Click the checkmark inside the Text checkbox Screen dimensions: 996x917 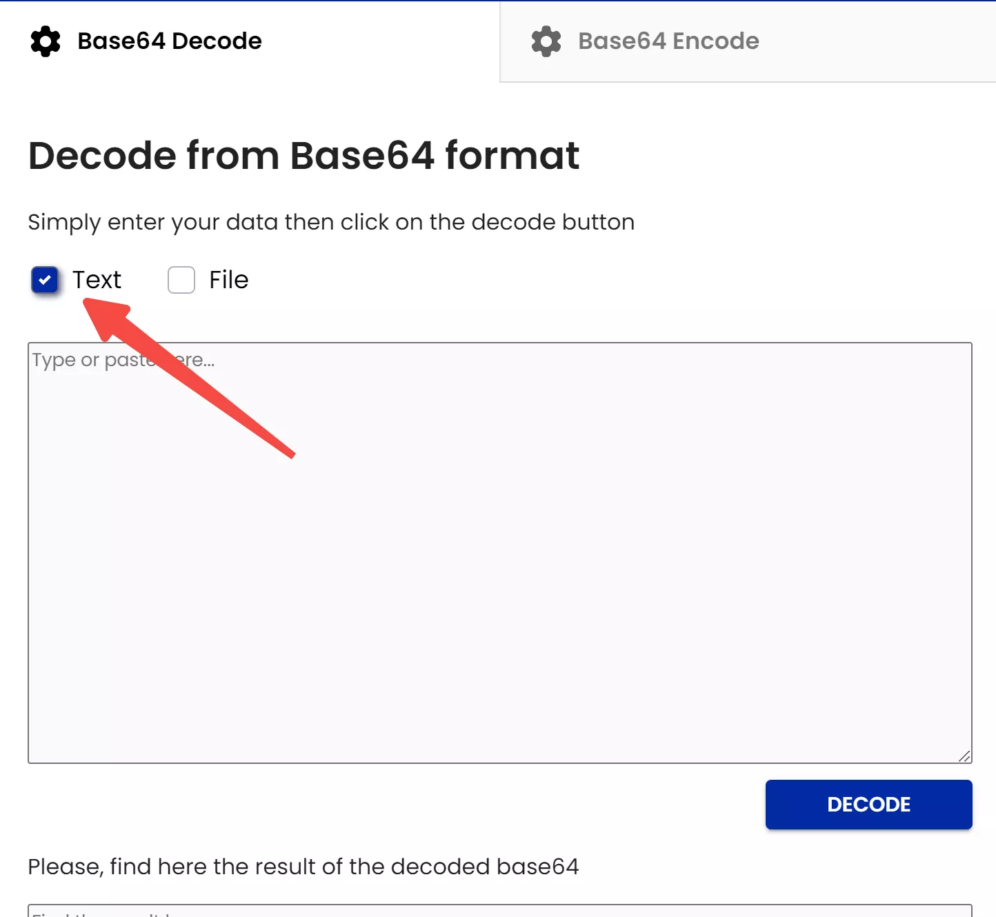click(x=45, y=280)
